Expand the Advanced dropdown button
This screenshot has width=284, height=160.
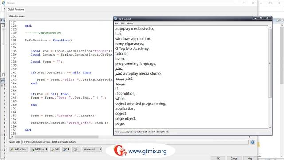point(92,149)
